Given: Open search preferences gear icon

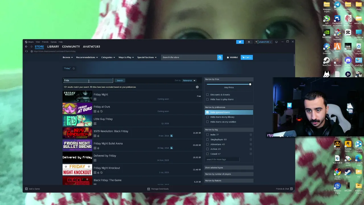Looking at the screenshot, I should tap(197, 87).
